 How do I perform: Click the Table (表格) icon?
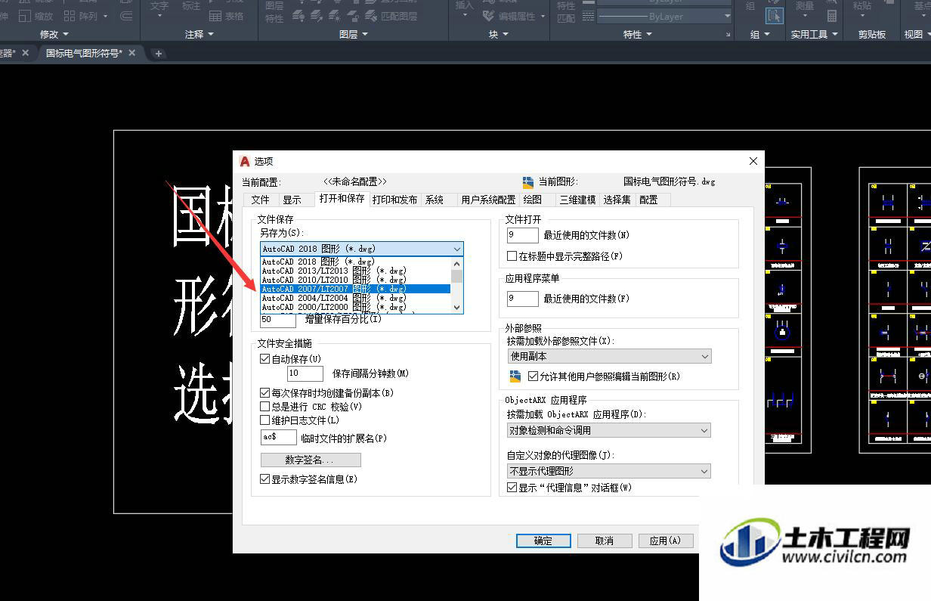(x=215, y=16)
